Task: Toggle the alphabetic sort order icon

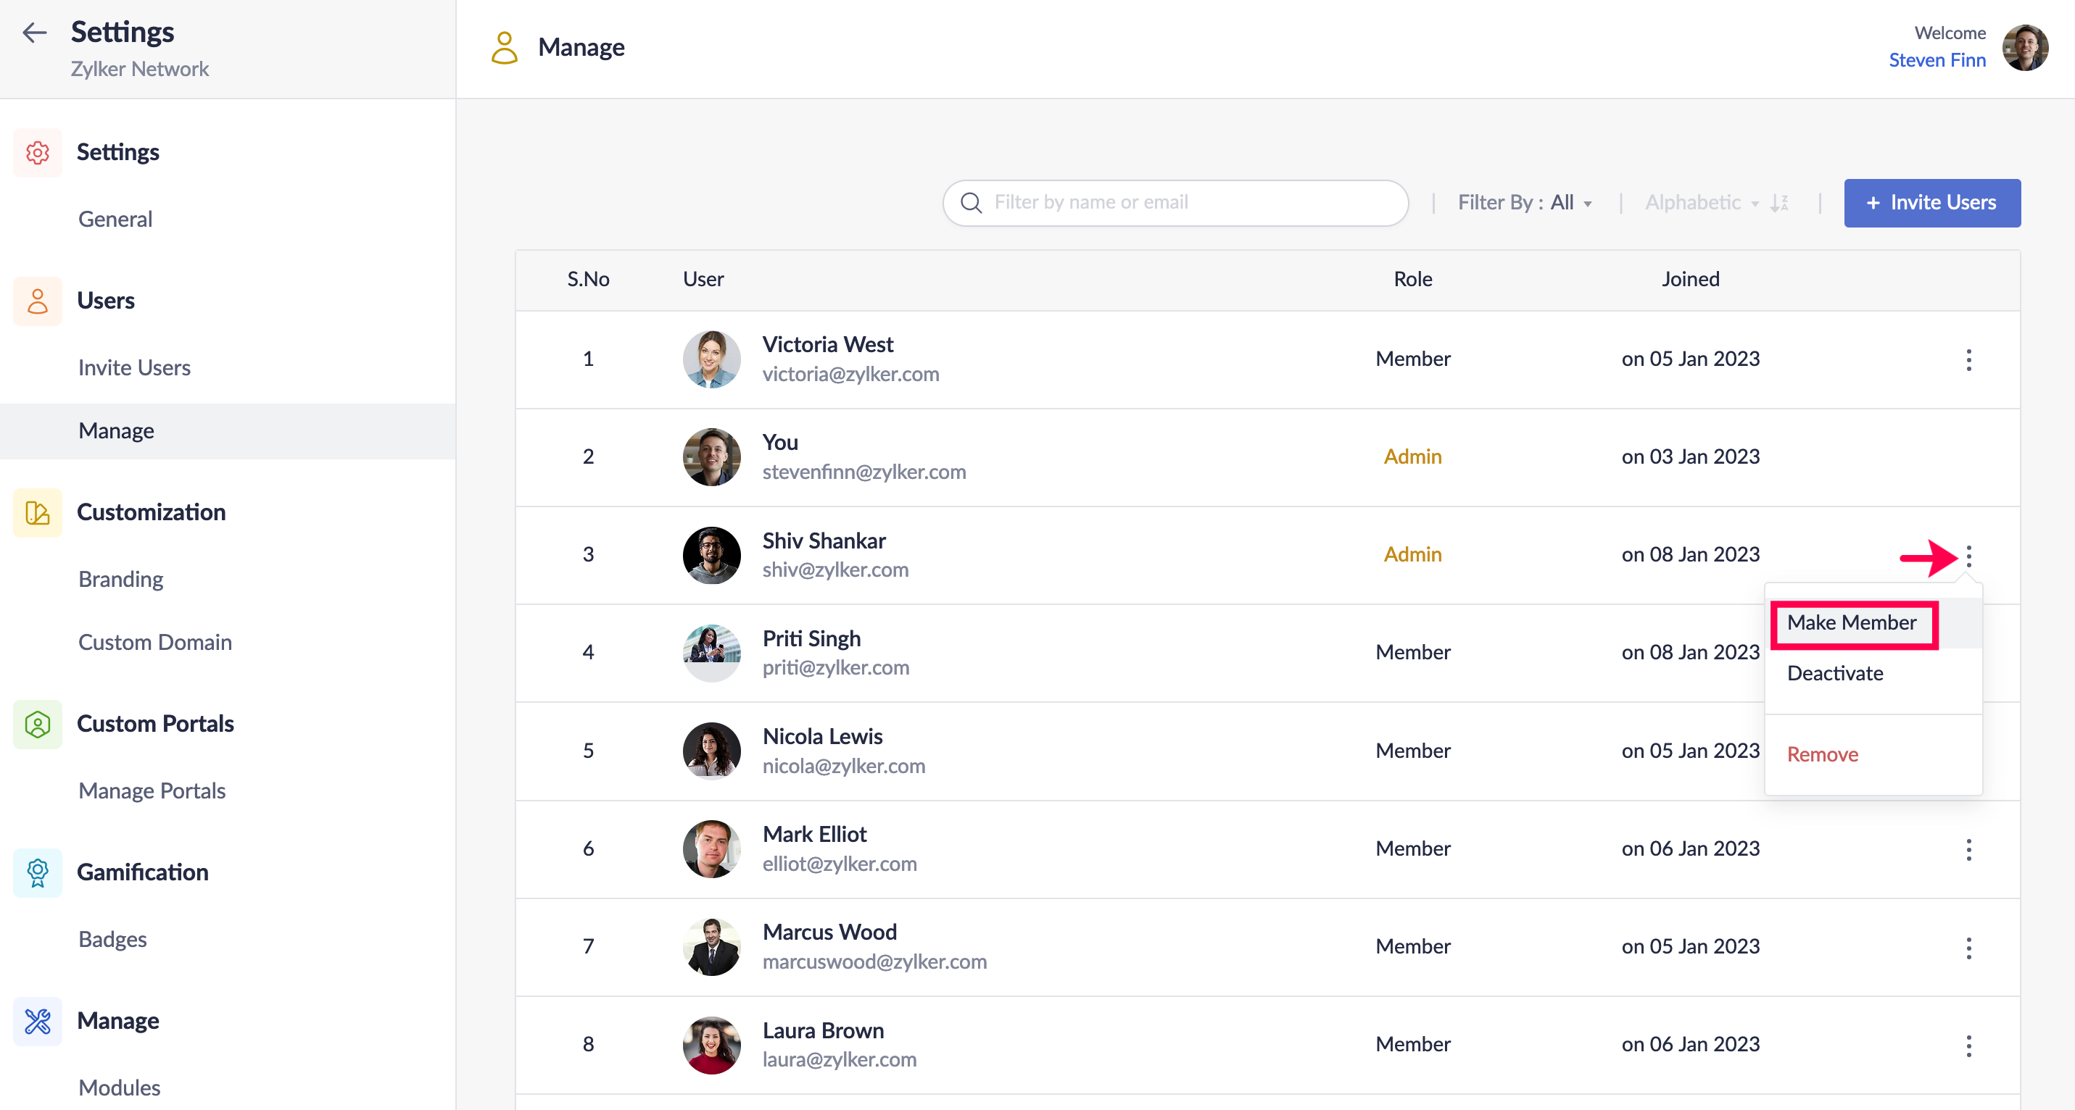Action: [1780, 203]
